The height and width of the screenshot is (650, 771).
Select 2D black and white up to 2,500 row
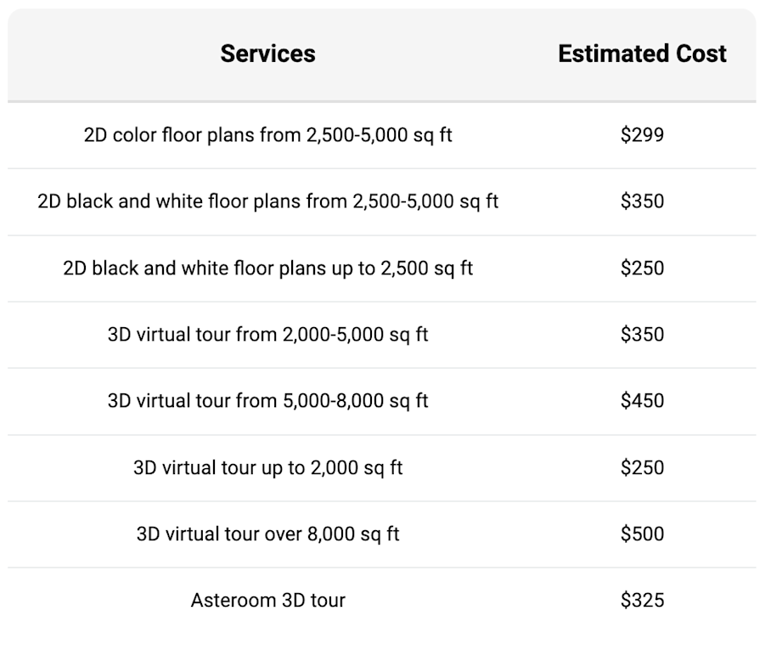(267, 268)
